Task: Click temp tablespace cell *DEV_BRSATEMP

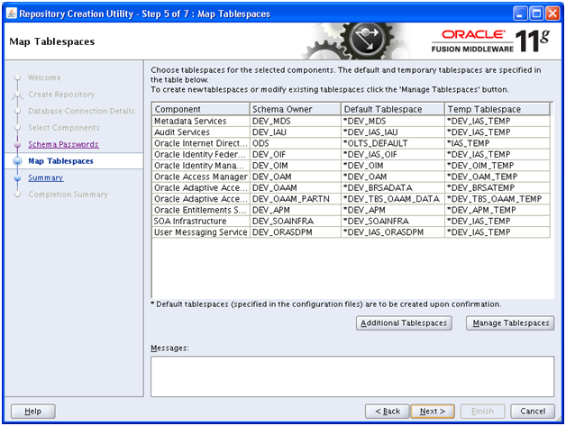Action: click(x=498, y=188)
